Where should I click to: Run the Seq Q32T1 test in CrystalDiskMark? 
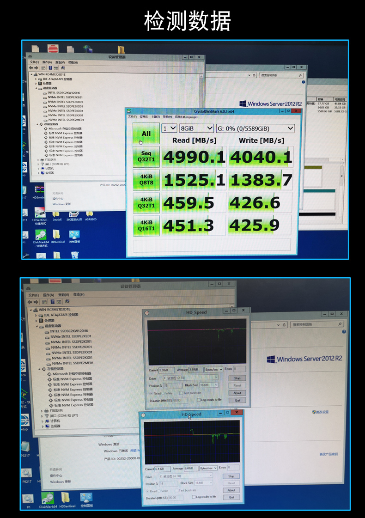[x=146, y=157]
